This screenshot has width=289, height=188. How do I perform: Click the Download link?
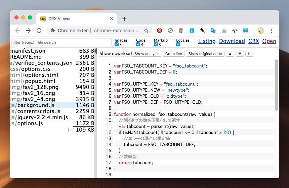click(x=232, y=41)
